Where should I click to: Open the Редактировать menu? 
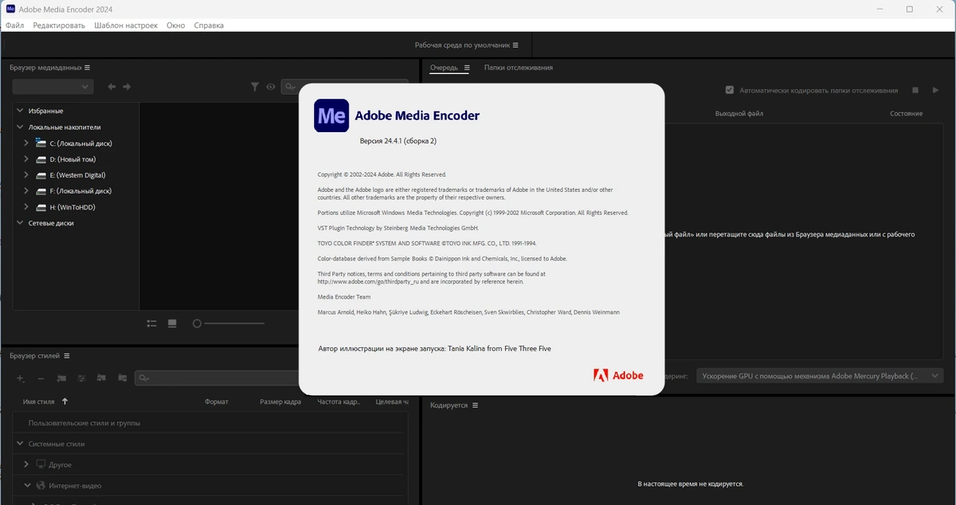[59, 25]
